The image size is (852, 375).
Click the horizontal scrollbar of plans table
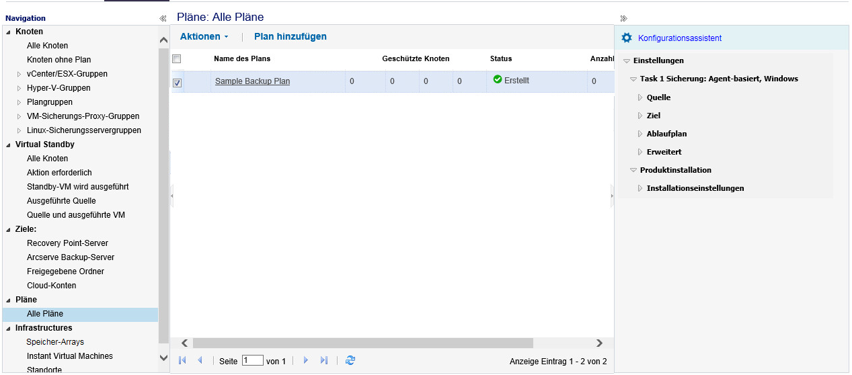(x=362, y=343)
